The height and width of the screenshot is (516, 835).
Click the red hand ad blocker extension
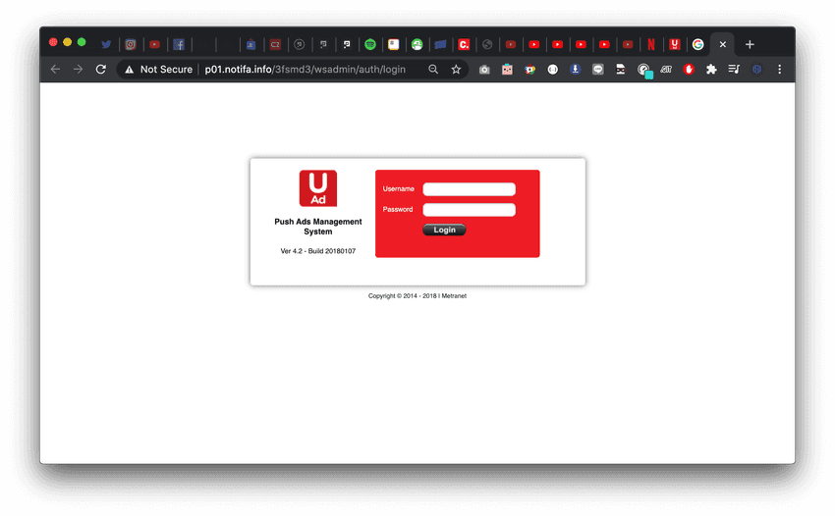(x=689, y=70)
